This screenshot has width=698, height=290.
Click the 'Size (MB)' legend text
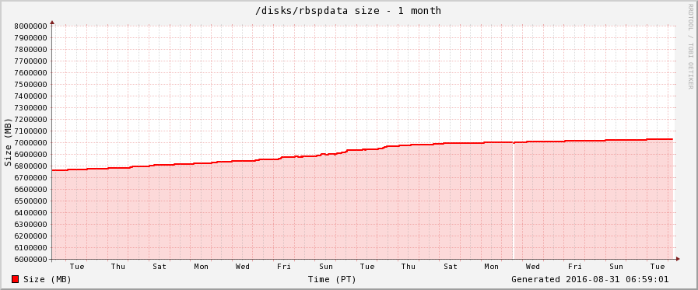click(47, 279)
